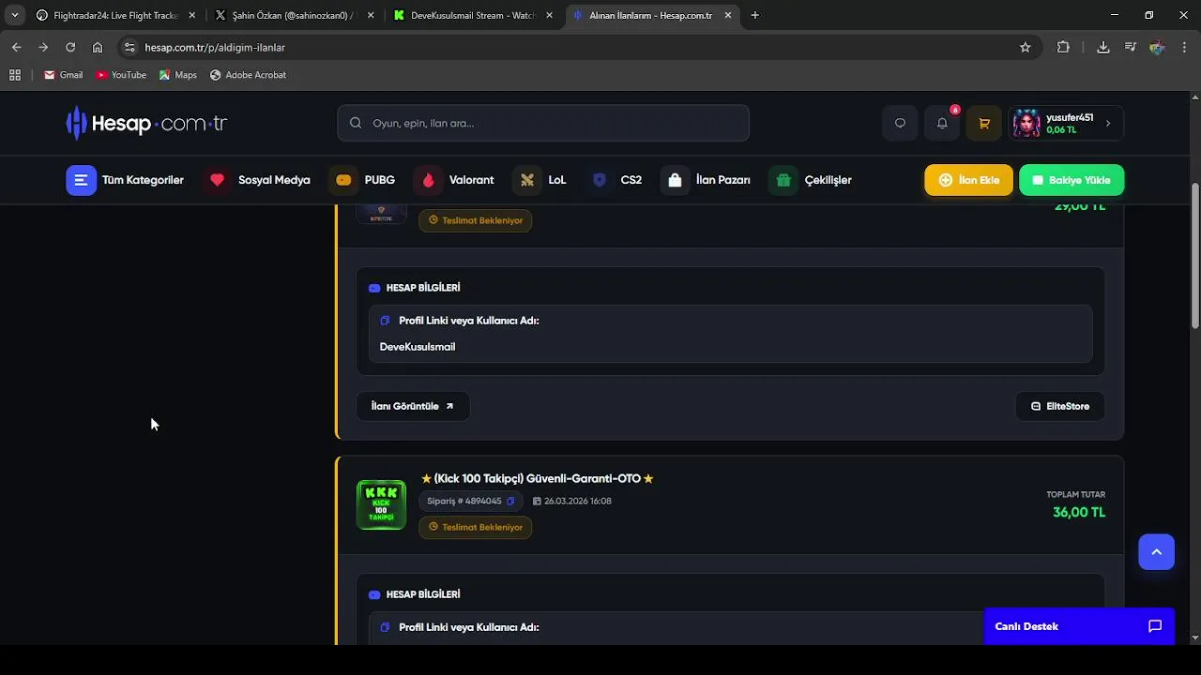The width and height of the screenshot is (1201, 675).
Task: Click the Kick 100 Takipçi listing thumbnail
Action: coord(381,504)
